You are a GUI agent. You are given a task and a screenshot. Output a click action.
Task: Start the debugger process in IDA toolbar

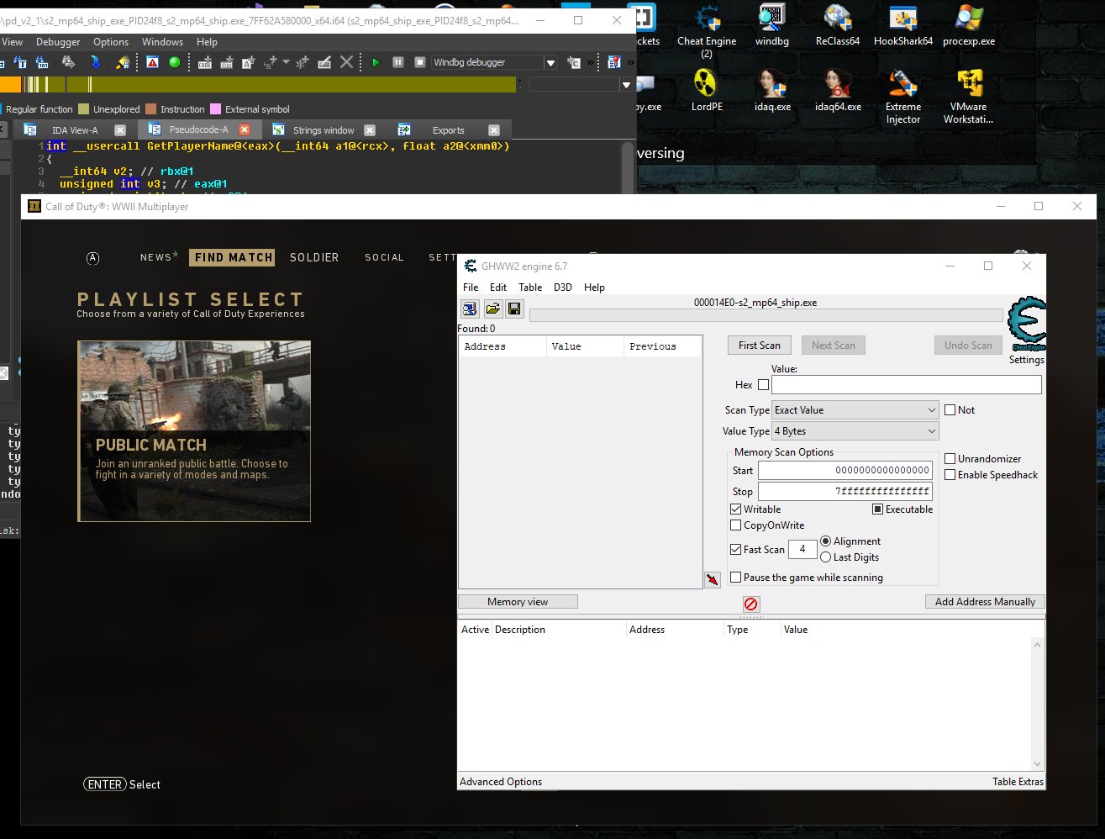(376, 62)
